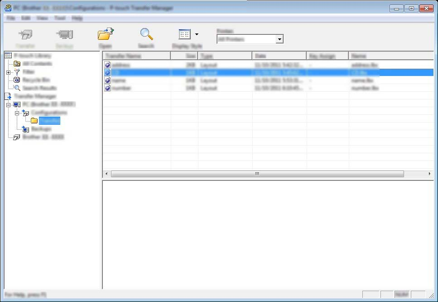Select the Brother printer at tree bottom
Image resolution: width=438 pixels, height=302 pixels.
(43, 137)
